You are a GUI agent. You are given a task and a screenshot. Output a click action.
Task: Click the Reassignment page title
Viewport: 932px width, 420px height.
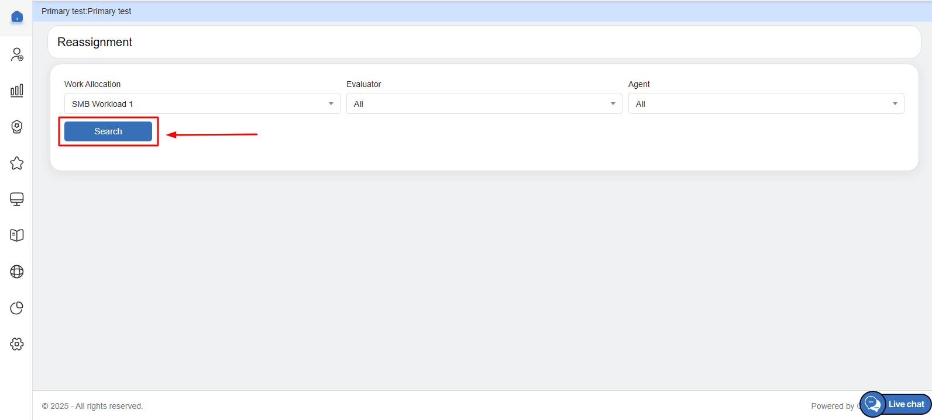95,42
